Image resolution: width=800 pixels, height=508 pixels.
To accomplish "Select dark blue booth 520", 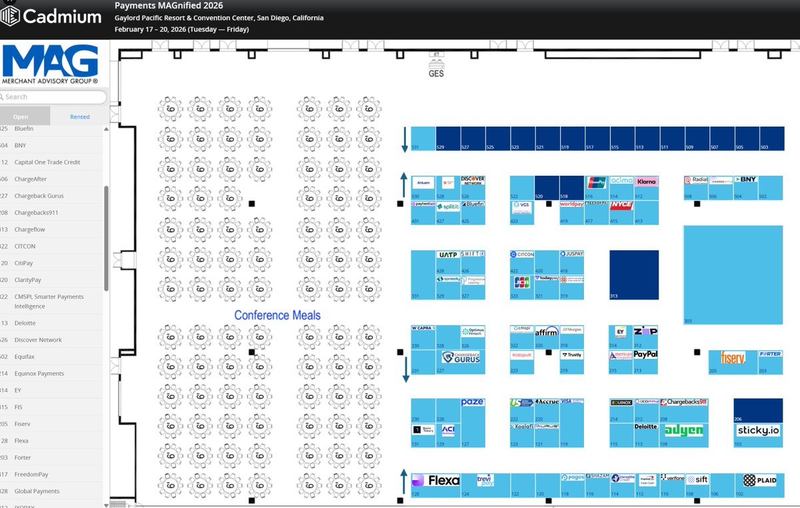I will point(547,188).
